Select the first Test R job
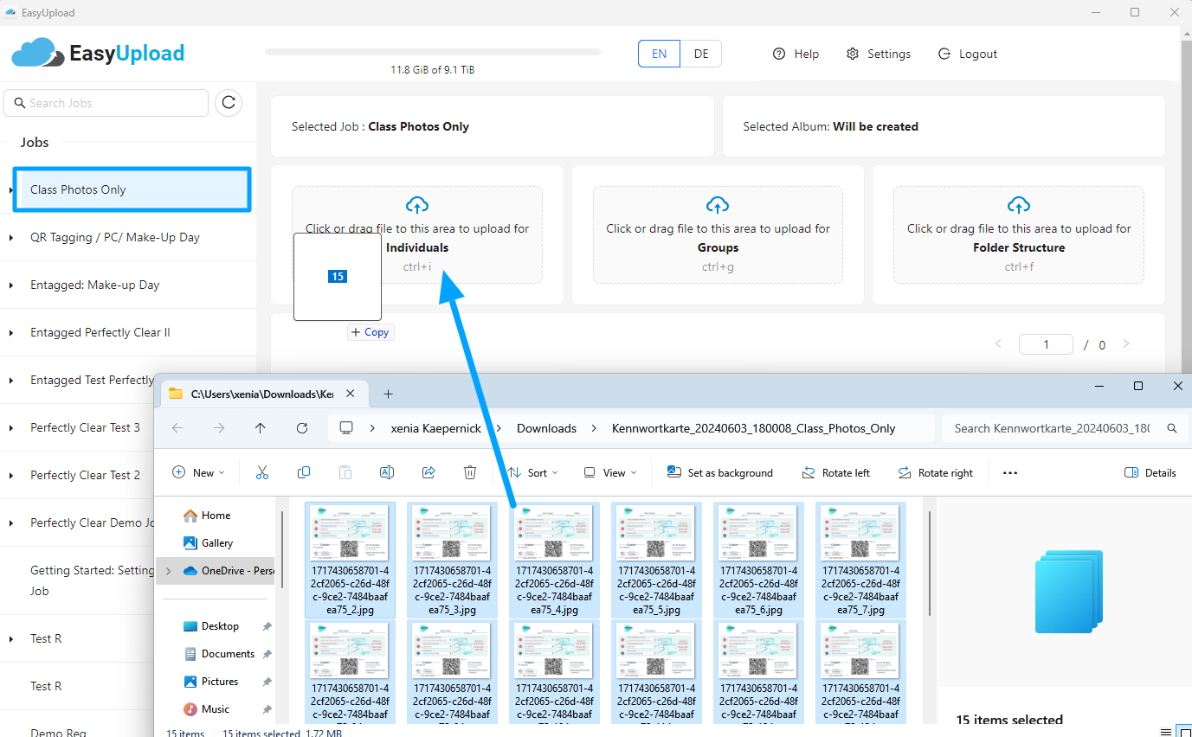Viewport: 1192px width, 737px height. tap(46, 639)
